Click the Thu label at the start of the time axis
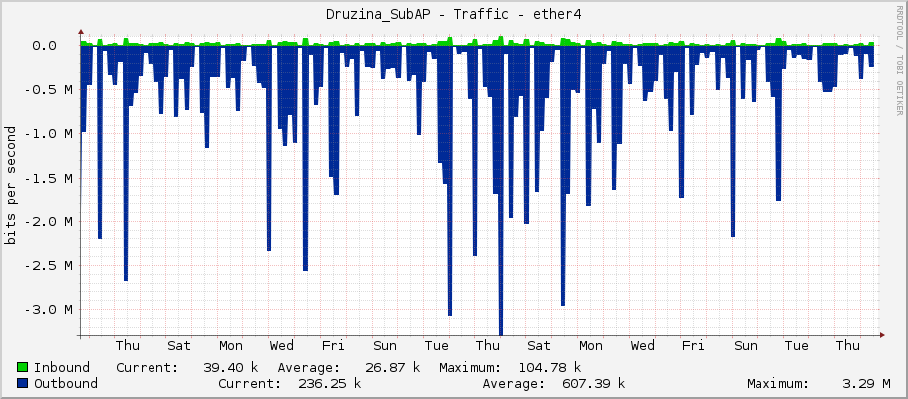Viewport: 908px width, 399px height. coord(127,346)
